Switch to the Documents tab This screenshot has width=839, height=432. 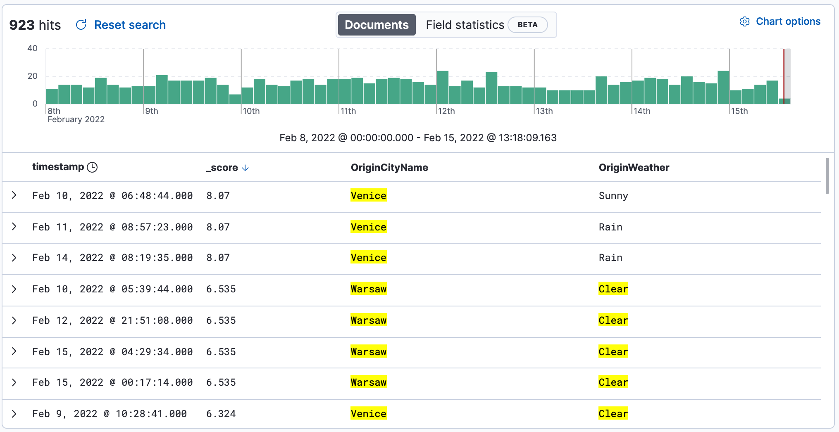377,25
